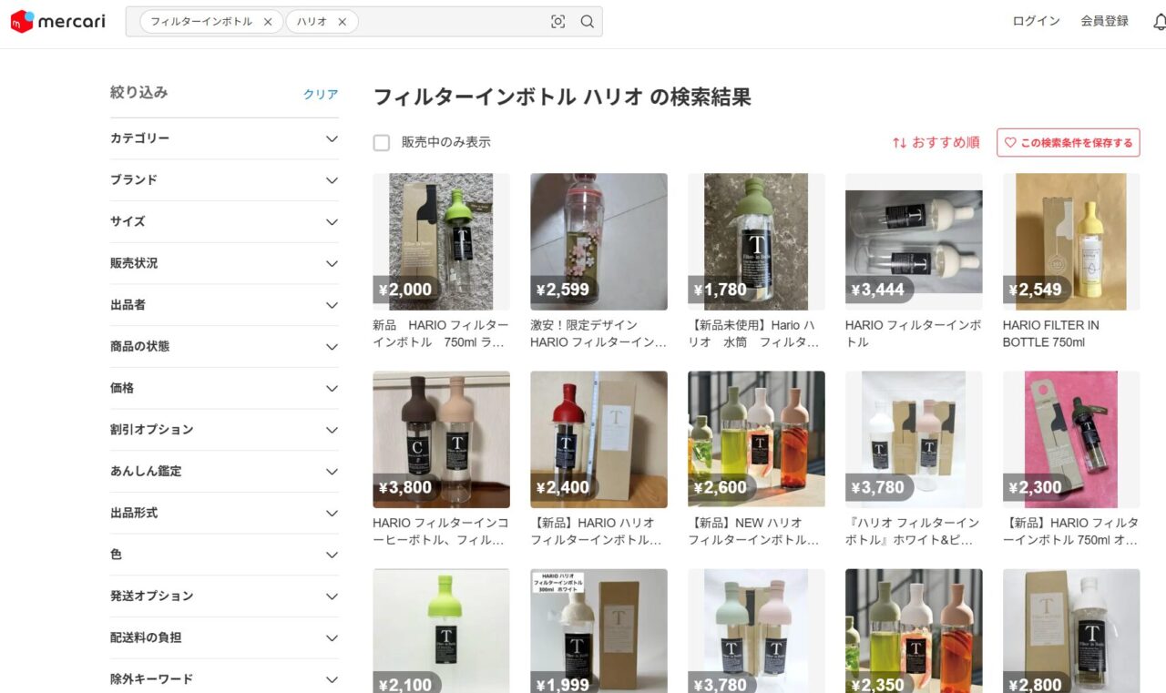Expand the 発送オプション filter

tap(224, 596)
